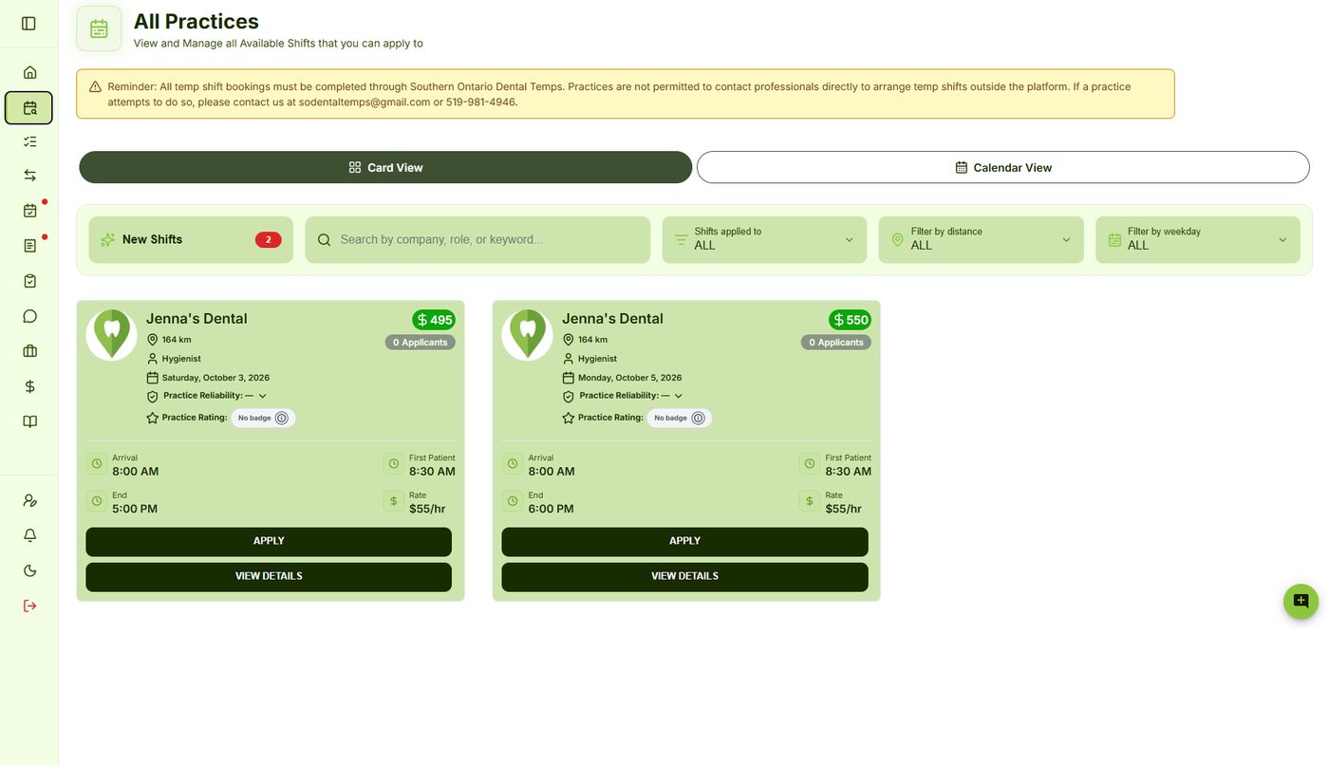Switch to Calendar View

tap(1003, 167)
